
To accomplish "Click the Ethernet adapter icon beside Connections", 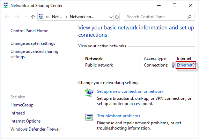I will [173, 65].
